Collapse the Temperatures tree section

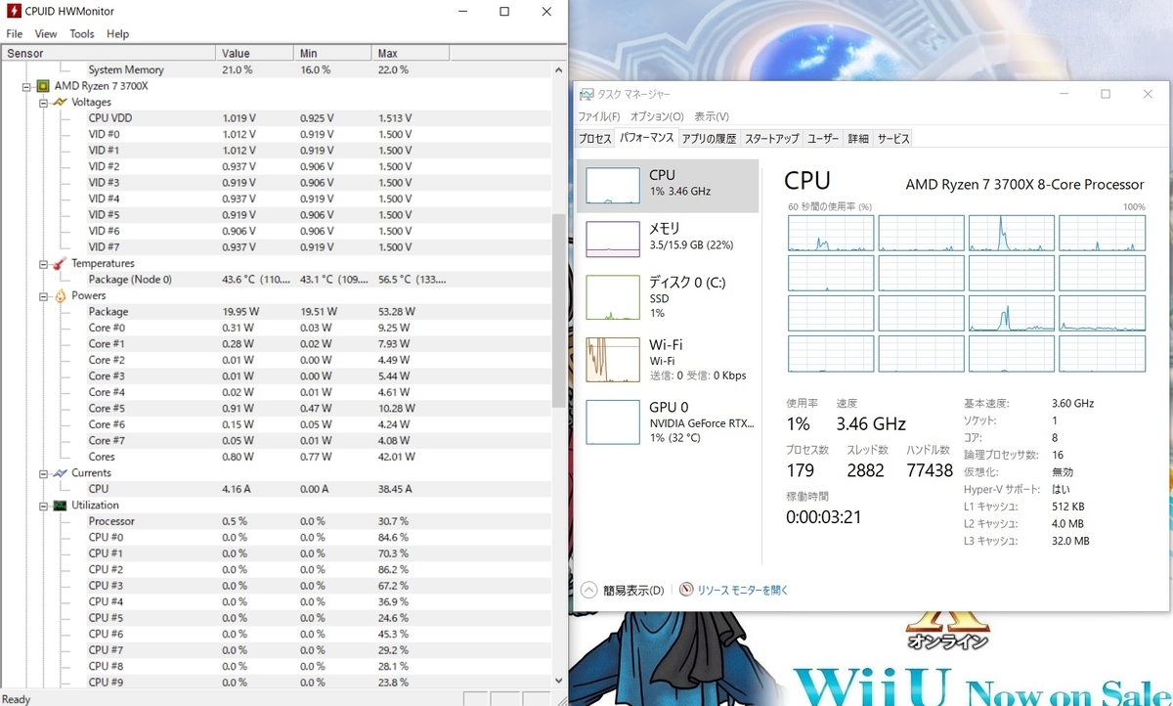43,263
